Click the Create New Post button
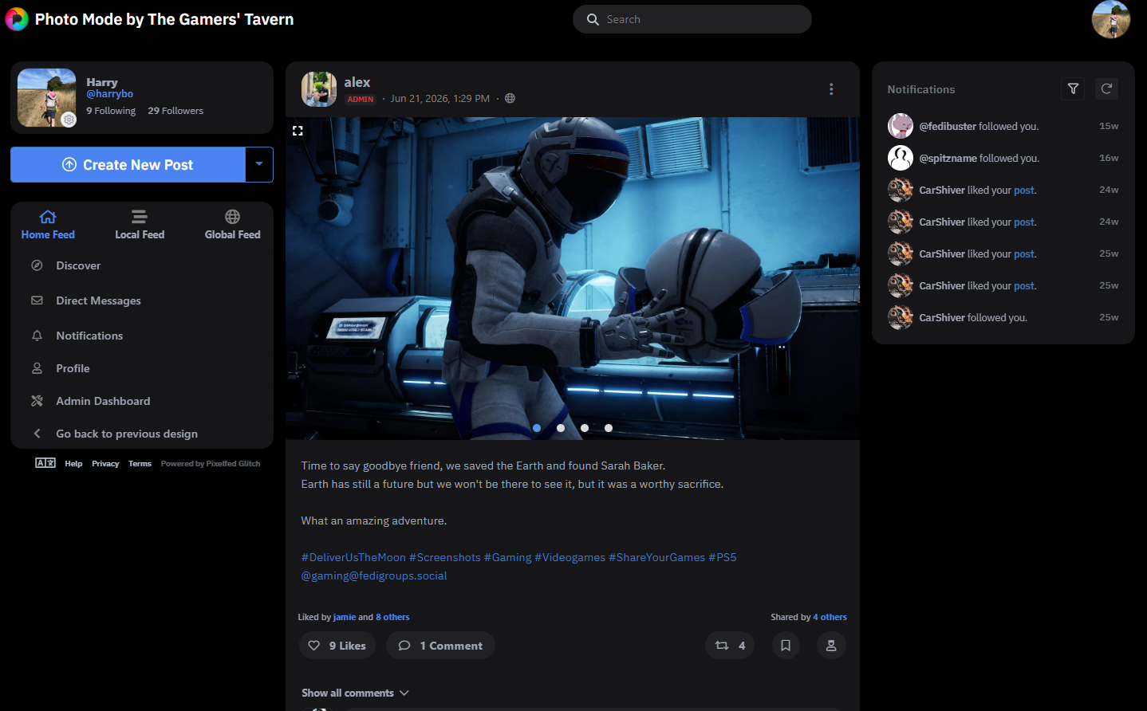This screenshot has width=1147, height=711. click(x=128, y=164)
